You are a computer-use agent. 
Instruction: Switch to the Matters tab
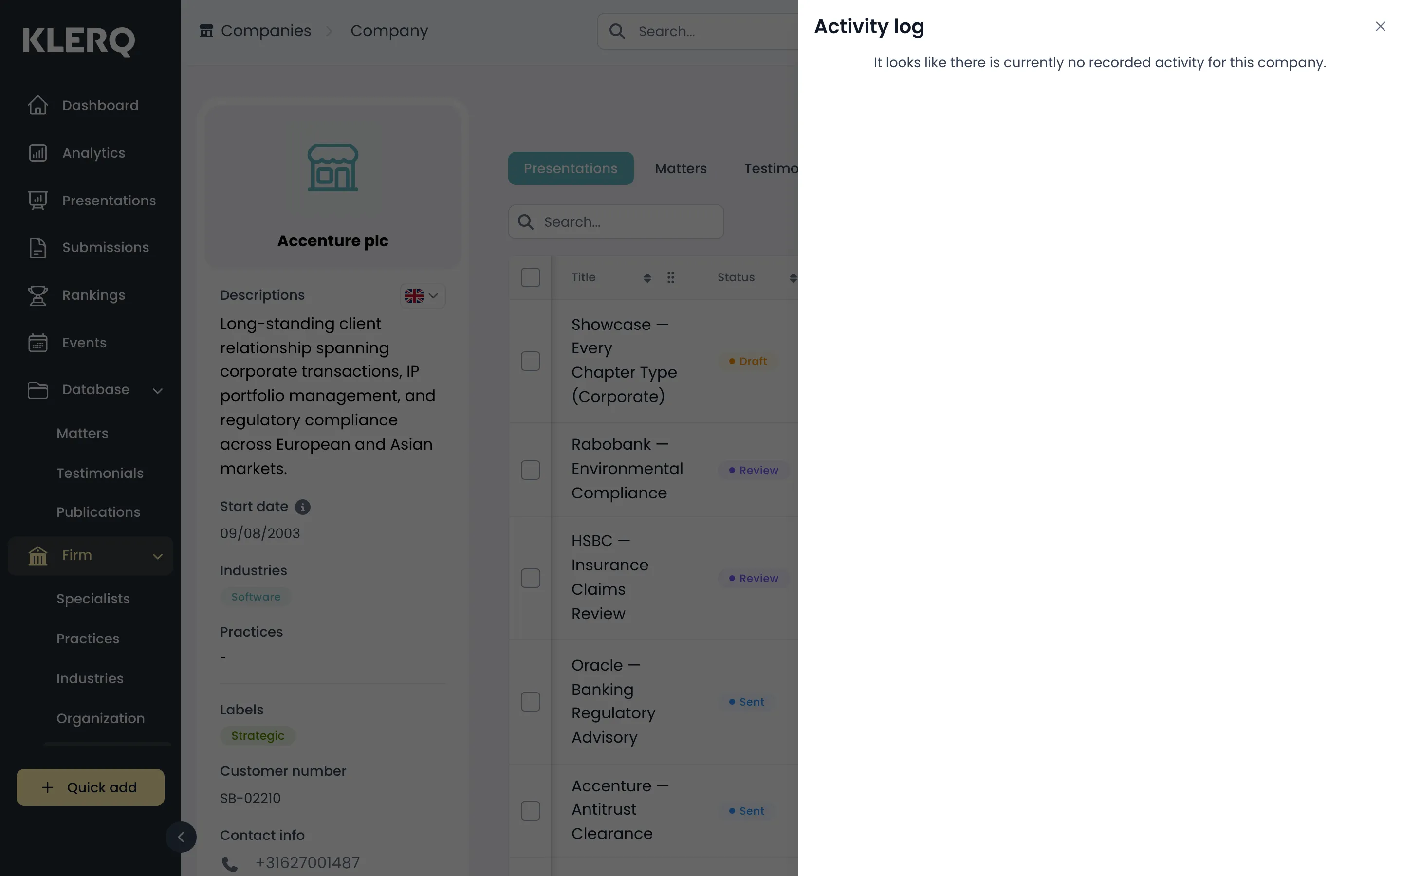[x=680, y=168]
